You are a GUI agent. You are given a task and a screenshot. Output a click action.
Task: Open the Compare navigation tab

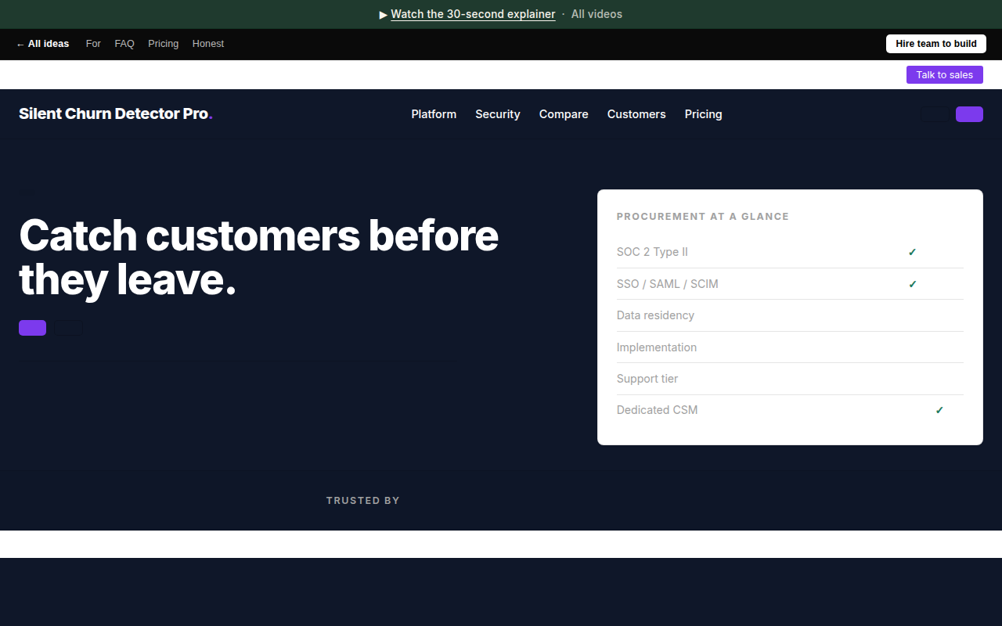click(564, 114)
